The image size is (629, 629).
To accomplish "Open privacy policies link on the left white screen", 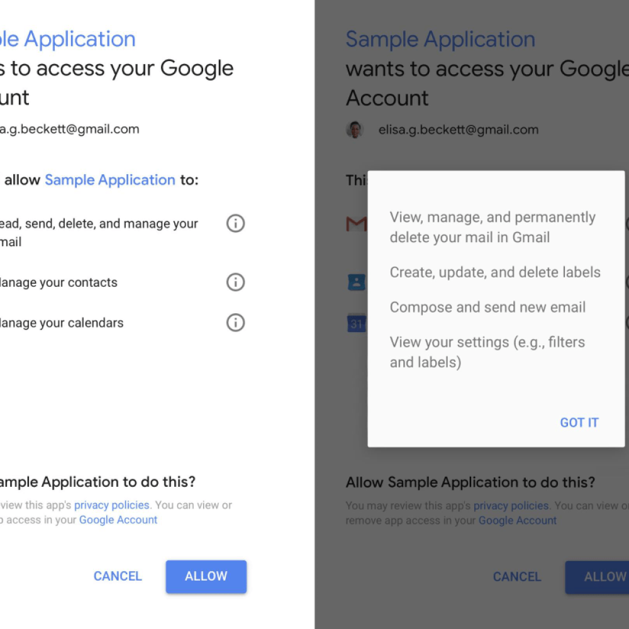I will coord(111,505).
